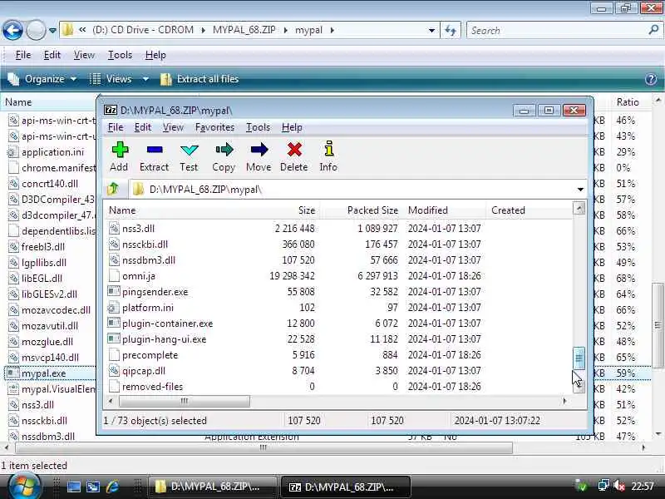Open 7-Zip Edit menu
This screenshot has height=499, width=665.
pyautogui.click(x=143, y=127)
